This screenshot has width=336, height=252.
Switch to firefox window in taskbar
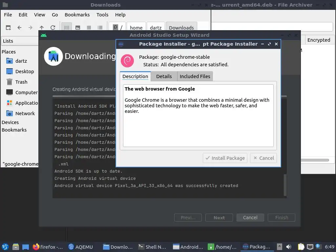click(x=48, y=247)
